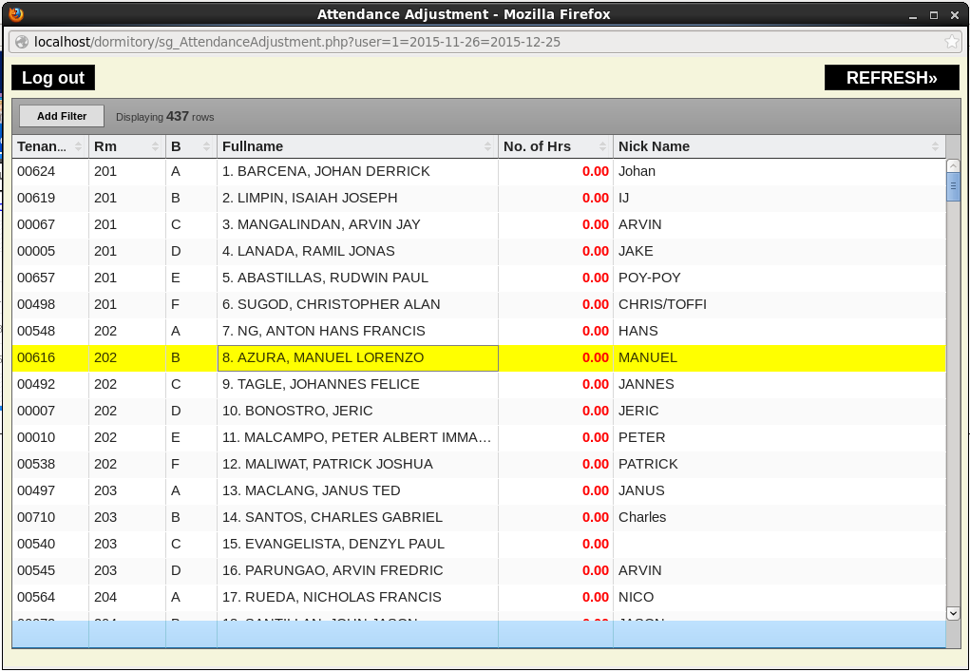
Task: Click hours value for SANTOS, CHARLES GABRIEL
Action: [x=595, y=518]
